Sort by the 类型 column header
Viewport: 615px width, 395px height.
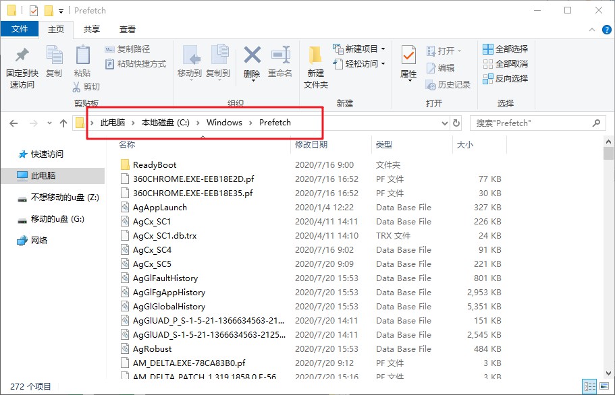click(383, 145)
